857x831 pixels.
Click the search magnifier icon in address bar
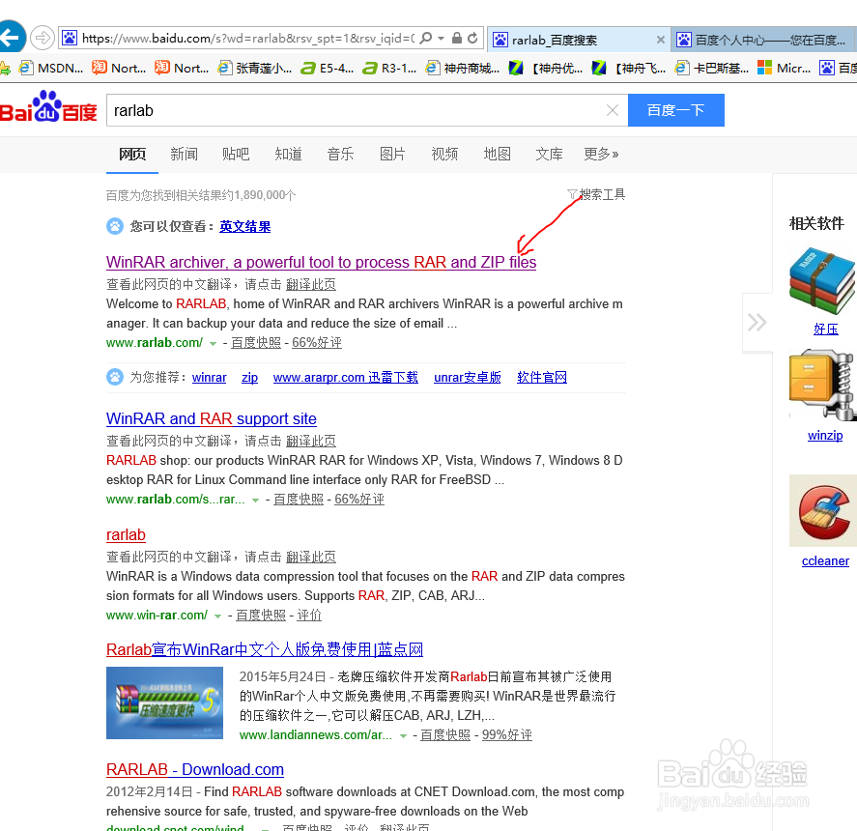426,38
